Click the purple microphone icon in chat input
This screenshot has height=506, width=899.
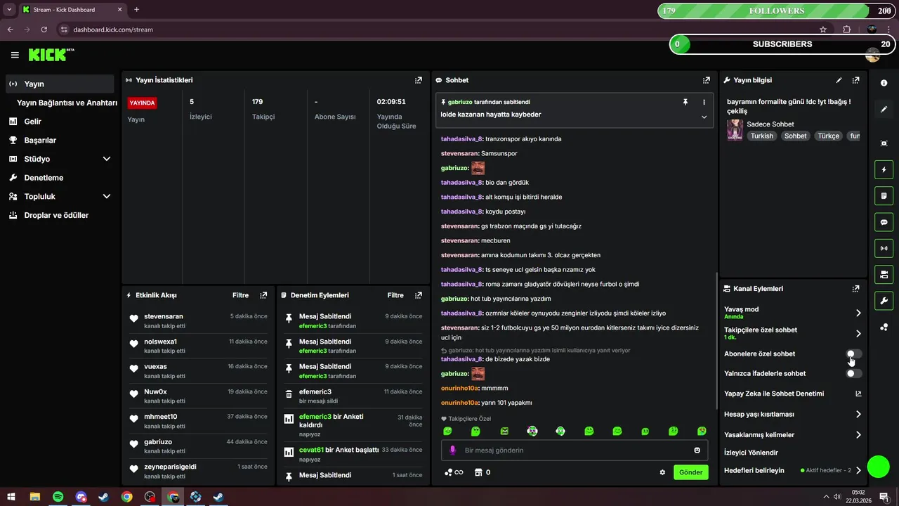coord(452,450)
